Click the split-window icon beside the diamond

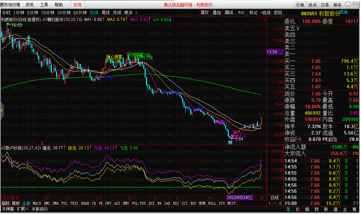click(x=264, y=20)
